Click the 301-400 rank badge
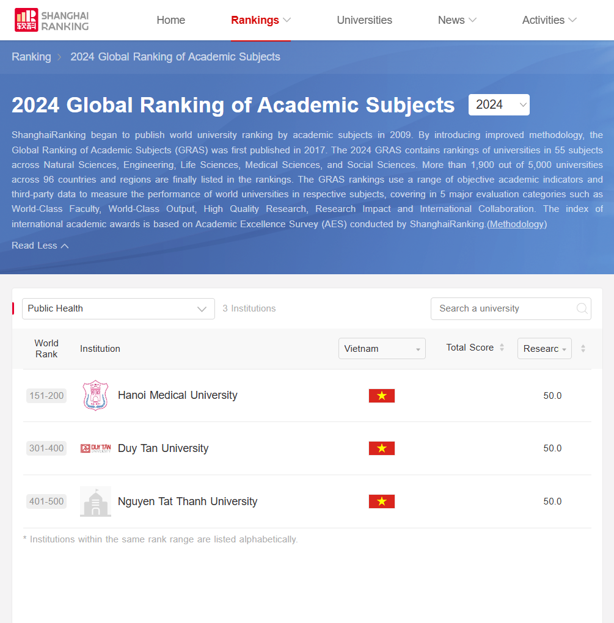This screenshot has height=623, width=614. coord(46,448)
